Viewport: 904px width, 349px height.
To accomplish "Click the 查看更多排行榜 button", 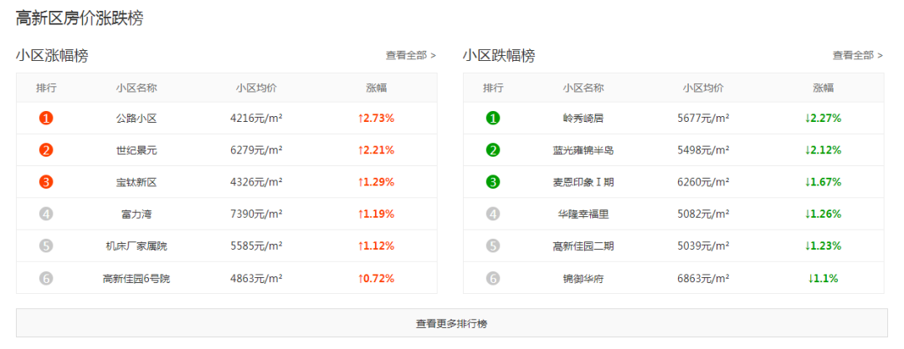I will [x=451, y=323].
